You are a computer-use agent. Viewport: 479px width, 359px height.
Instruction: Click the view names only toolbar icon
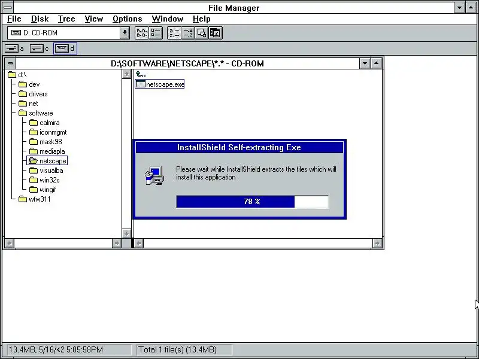point(142,33)
